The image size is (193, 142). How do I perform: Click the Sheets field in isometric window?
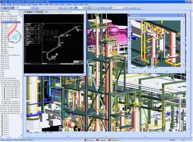point(68,12)
